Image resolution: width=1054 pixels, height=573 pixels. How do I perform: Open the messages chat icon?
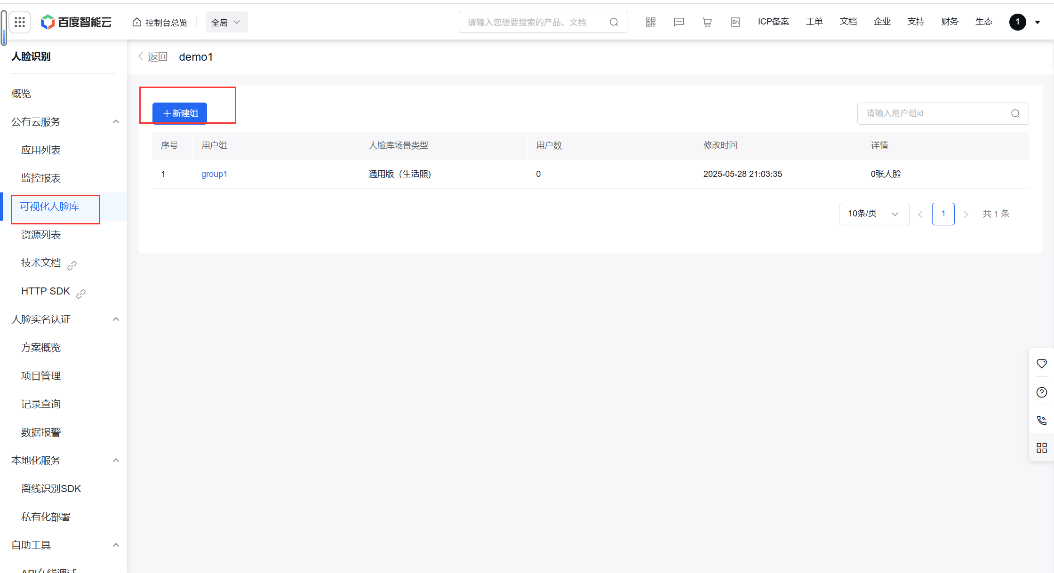679,22
